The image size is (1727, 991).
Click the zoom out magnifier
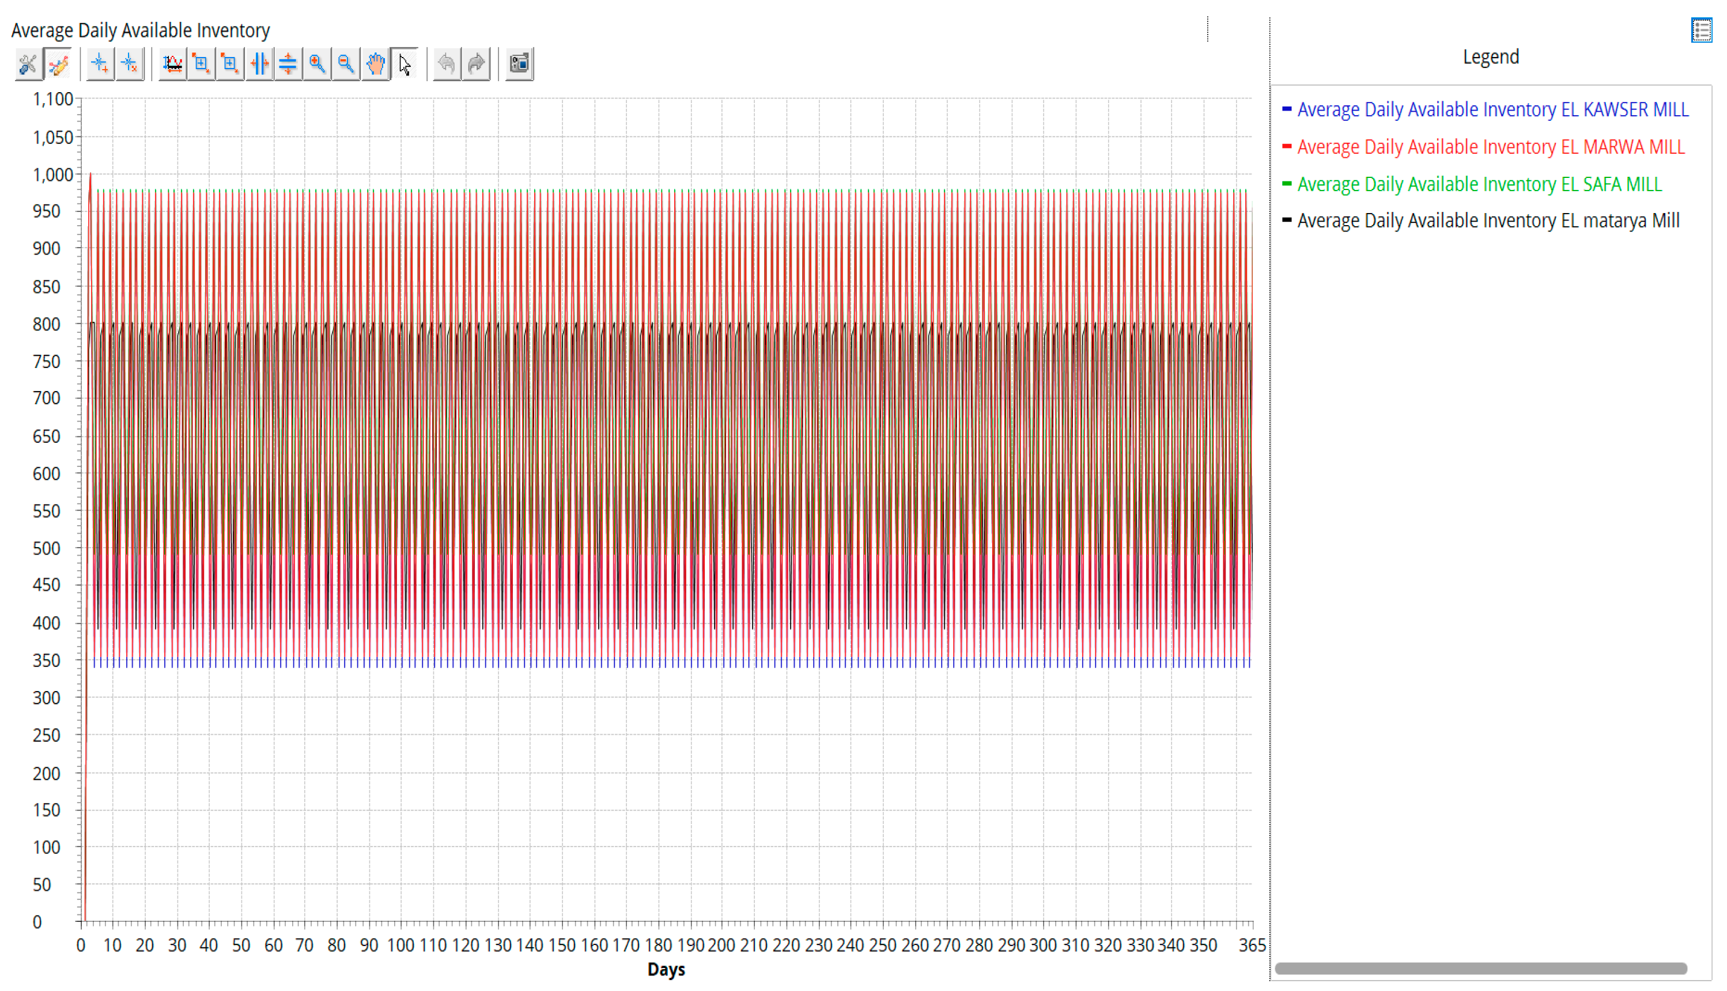point(346,64)
